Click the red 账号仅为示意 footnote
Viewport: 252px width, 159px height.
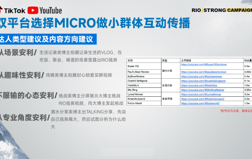236,111
